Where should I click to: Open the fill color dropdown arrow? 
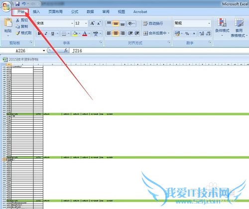click(x=79, y=34)
